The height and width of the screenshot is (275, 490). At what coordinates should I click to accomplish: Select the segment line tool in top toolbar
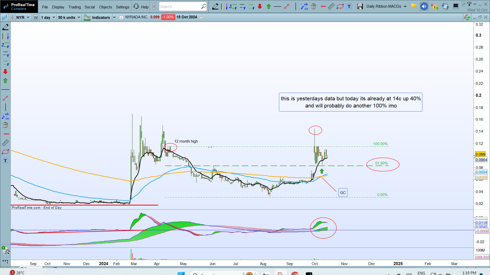(x=287, y=7)
